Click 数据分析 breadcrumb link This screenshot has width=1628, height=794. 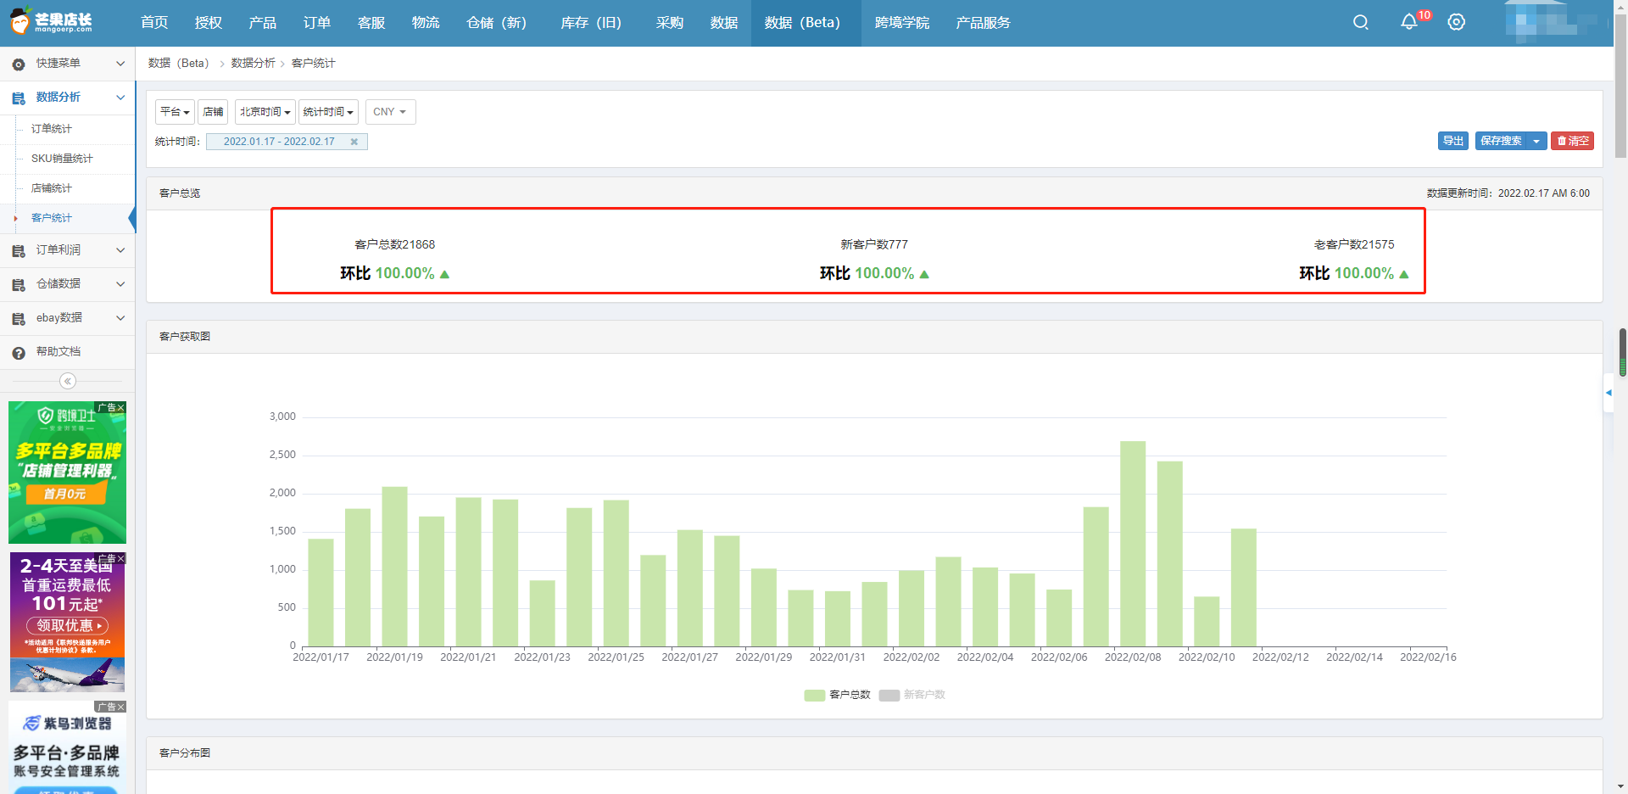click(253, 64)
